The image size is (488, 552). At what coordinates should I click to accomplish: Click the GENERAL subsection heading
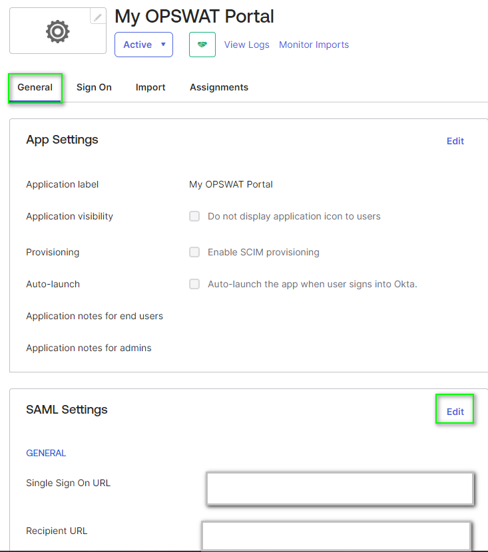tap(46, 453)
